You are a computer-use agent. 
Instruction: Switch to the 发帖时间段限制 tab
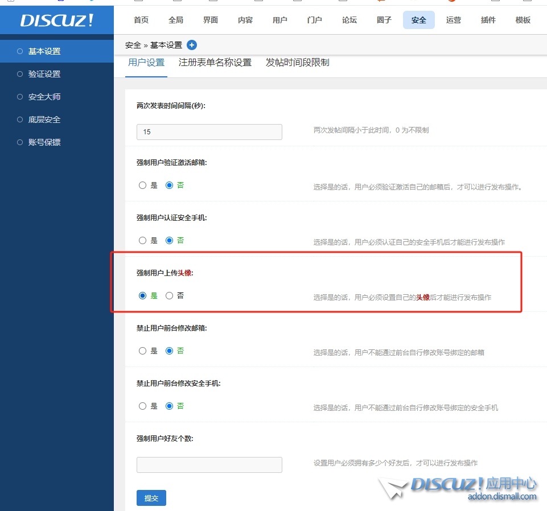pos(297,63)
